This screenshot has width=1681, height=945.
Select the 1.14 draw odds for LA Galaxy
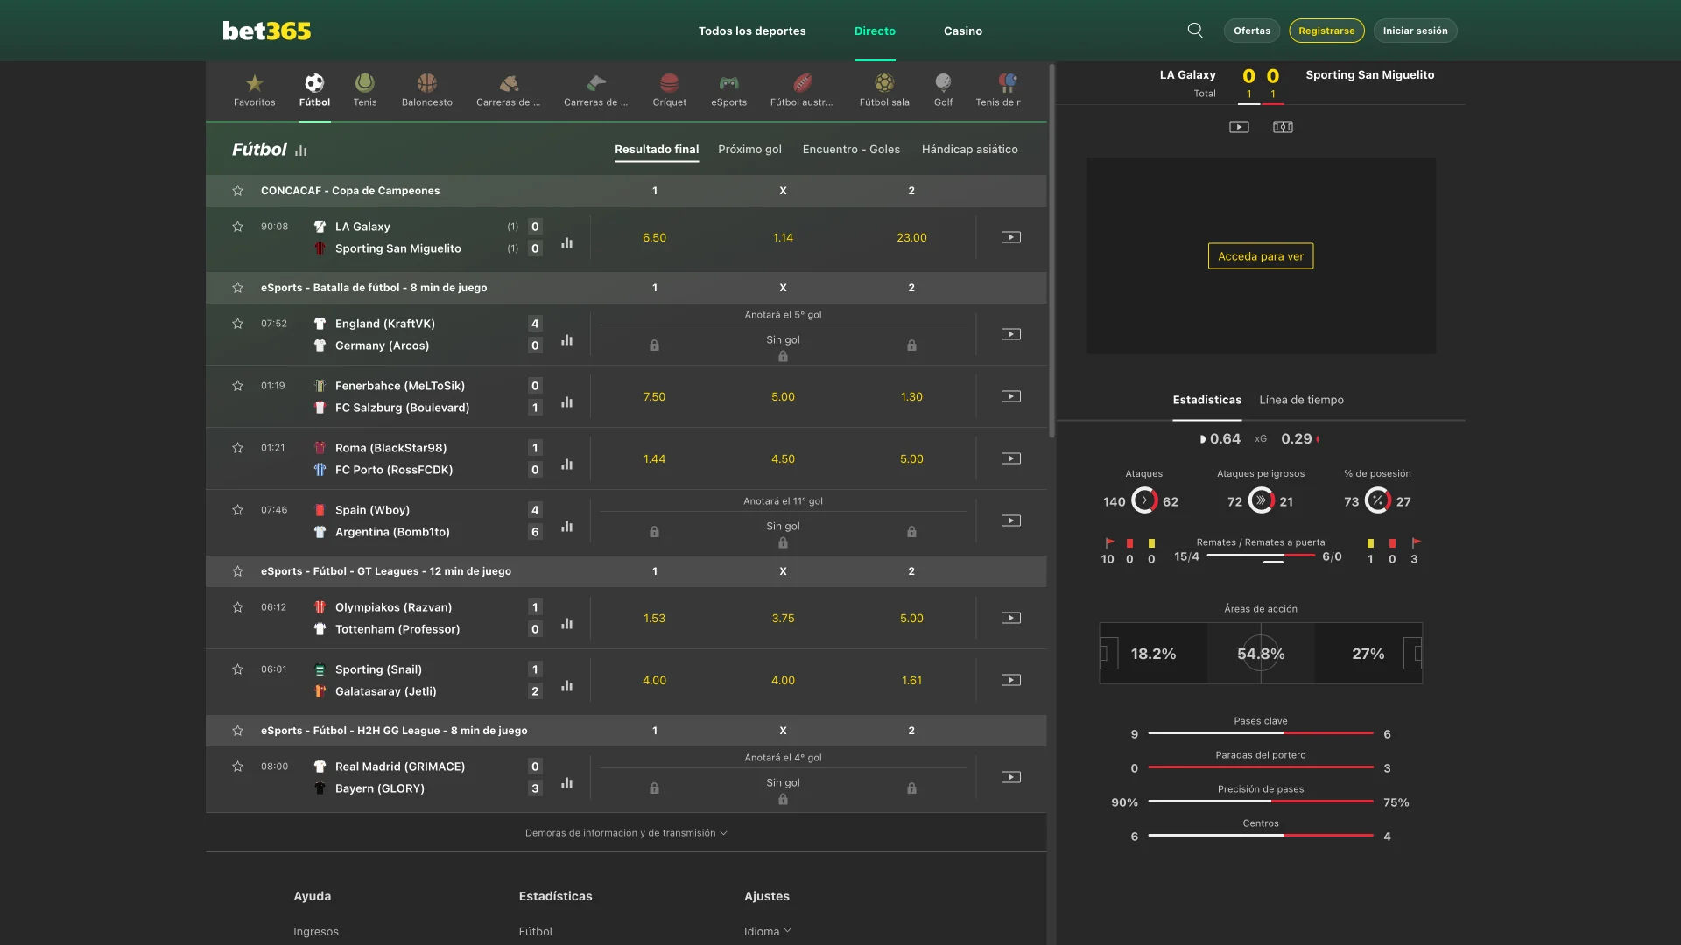coord(783,237)
